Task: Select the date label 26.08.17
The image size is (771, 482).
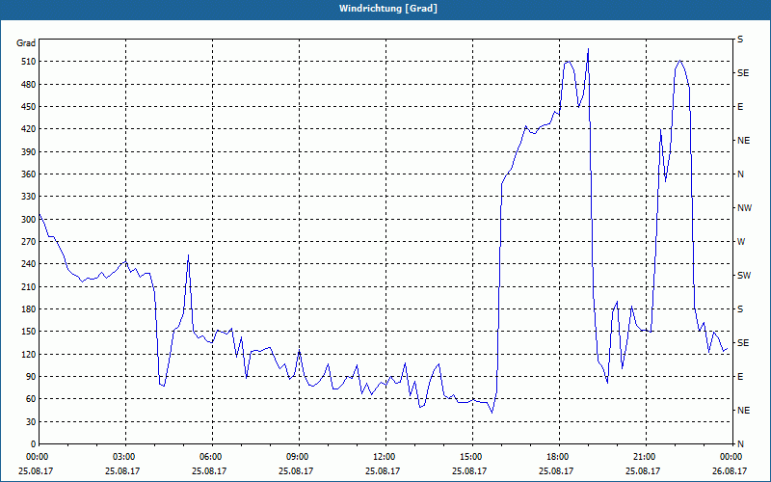Action: click(730, 470)
